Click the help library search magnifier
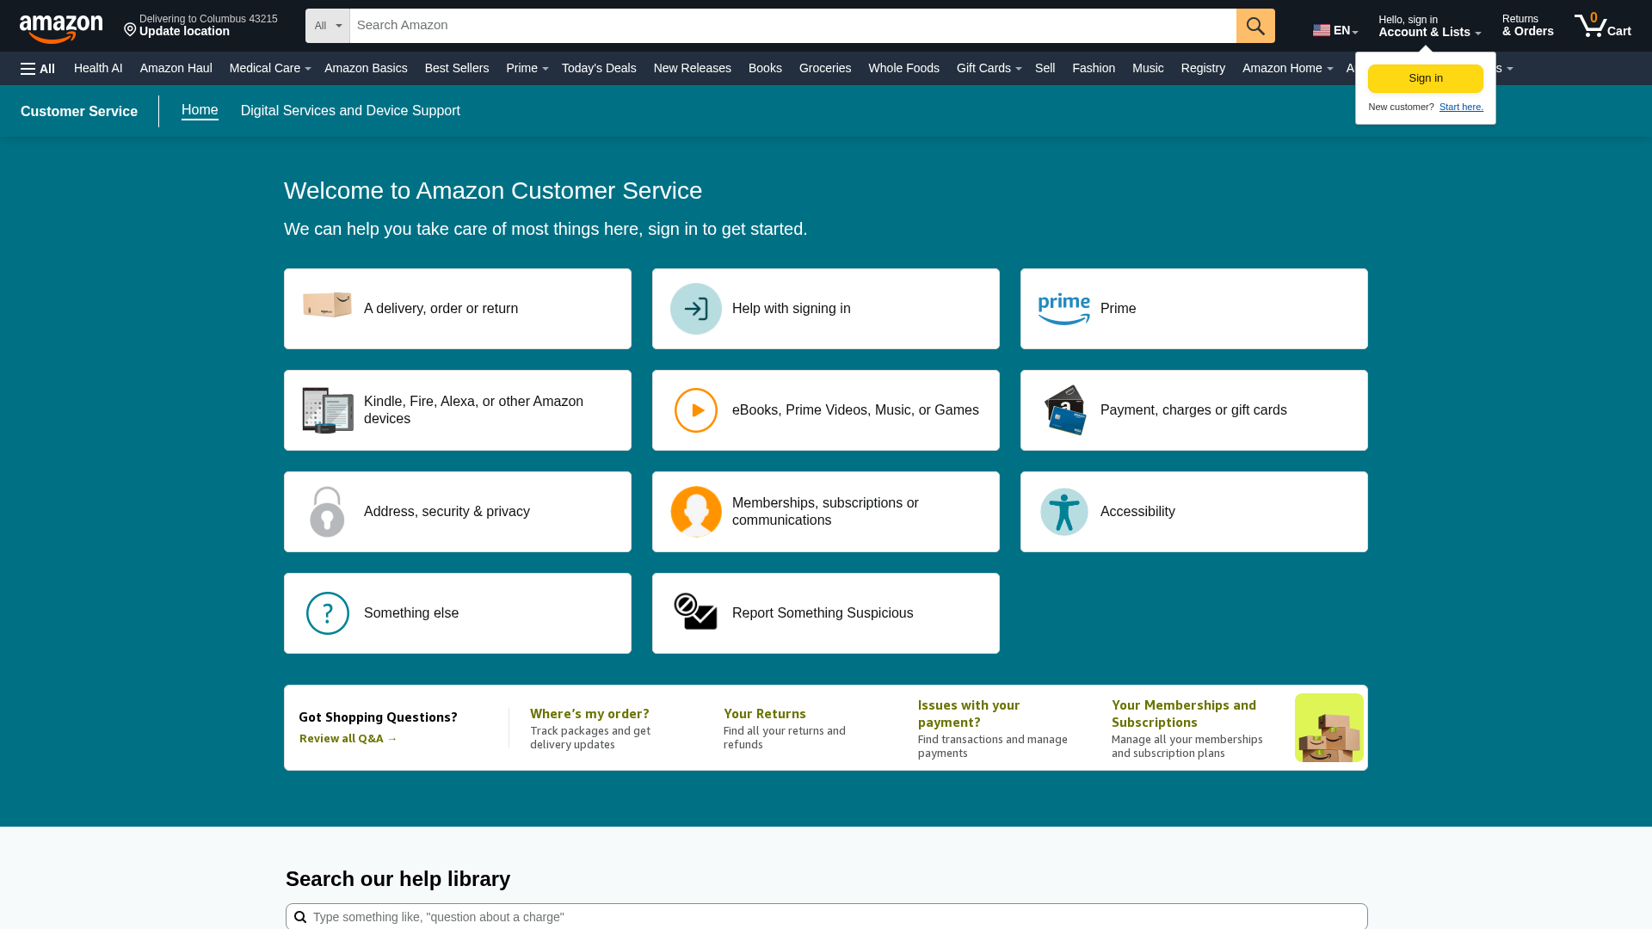The height and width of the screenshot is (929, 1652). pyautogui.click(x=300, y=917)
